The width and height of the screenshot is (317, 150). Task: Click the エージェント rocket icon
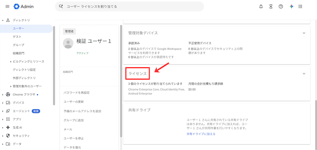(x=8, y=111)
